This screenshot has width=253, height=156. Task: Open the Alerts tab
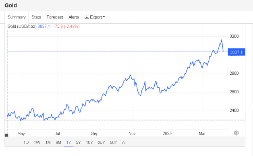click(x=74, y=17)
